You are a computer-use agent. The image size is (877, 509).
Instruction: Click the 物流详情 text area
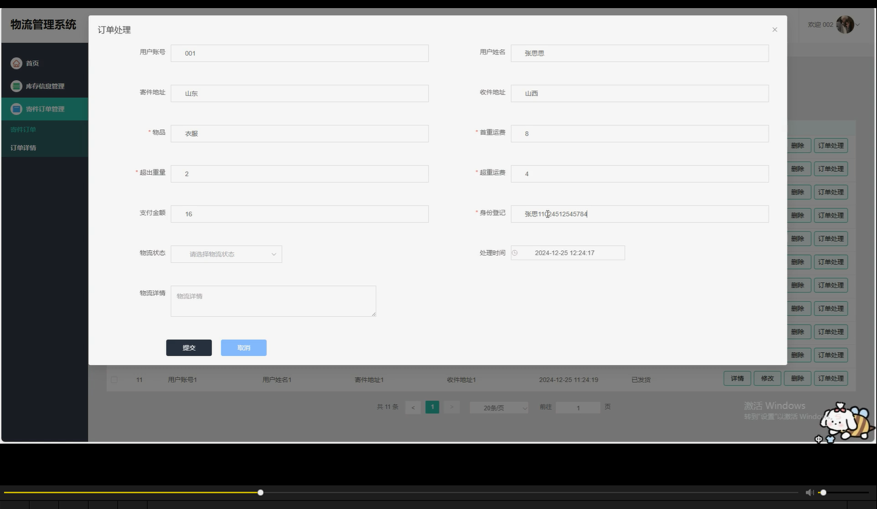pyautogui.click(x=273, y=301)
